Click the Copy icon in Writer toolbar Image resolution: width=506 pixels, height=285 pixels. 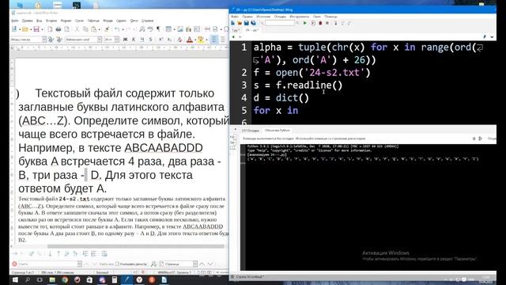(85, 29)
